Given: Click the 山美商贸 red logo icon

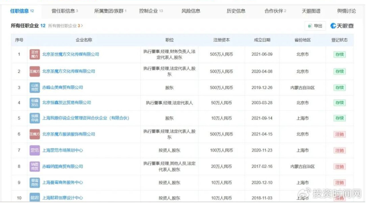Looking at the screenshot, I should point(34,88).
